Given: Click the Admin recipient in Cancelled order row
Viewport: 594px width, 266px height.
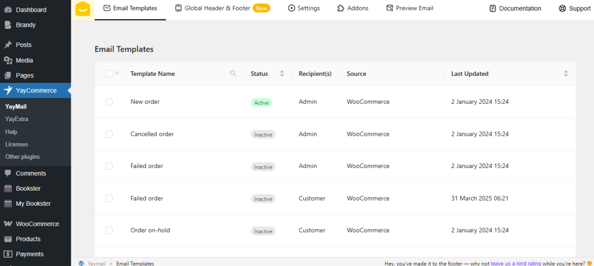Looking at the screenshot, I should pyautogui.click(x=307, y=134).
